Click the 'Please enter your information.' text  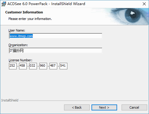pyautogui.click(x=30, y=19)
